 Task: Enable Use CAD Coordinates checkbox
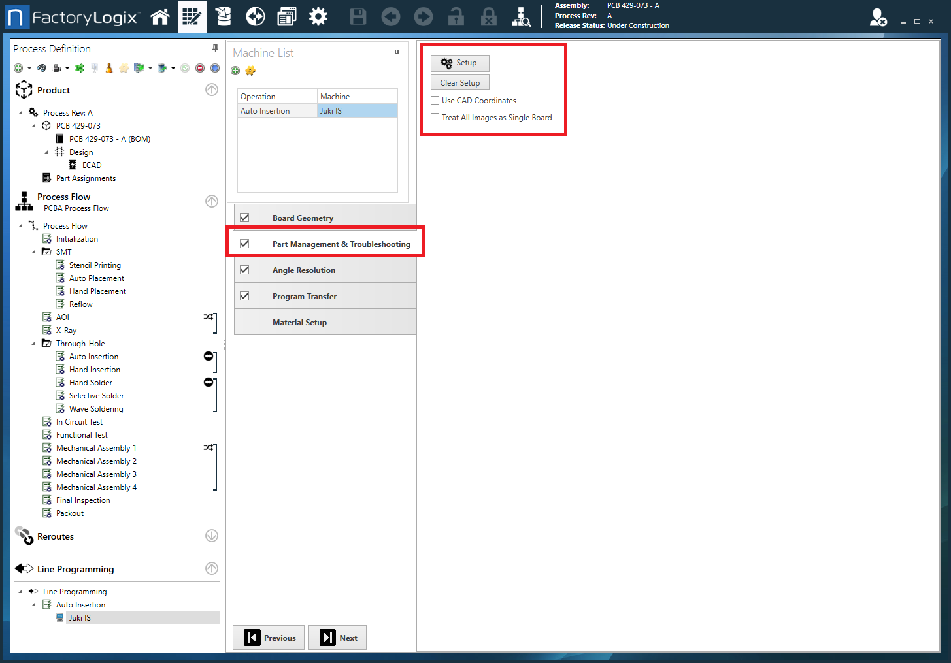[x=435, y=101]
